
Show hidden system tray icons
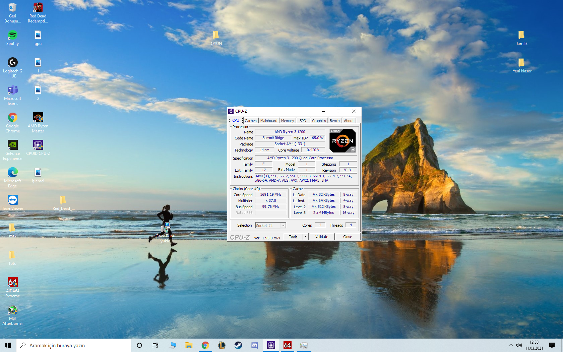coord(511,345)
